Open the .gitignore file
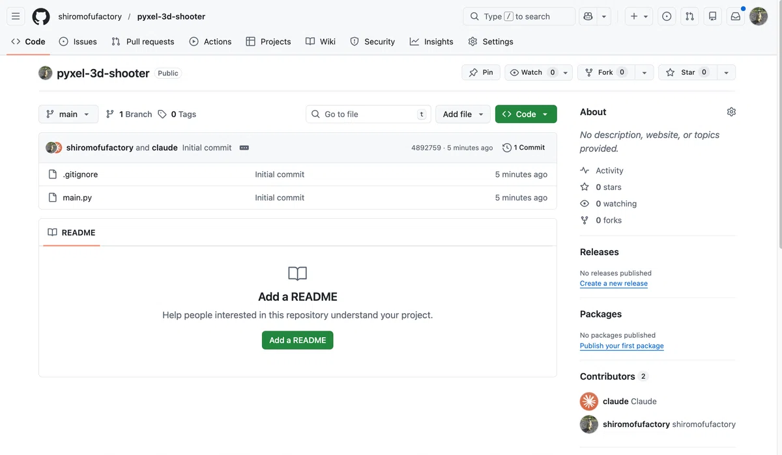 pos(80,174)
